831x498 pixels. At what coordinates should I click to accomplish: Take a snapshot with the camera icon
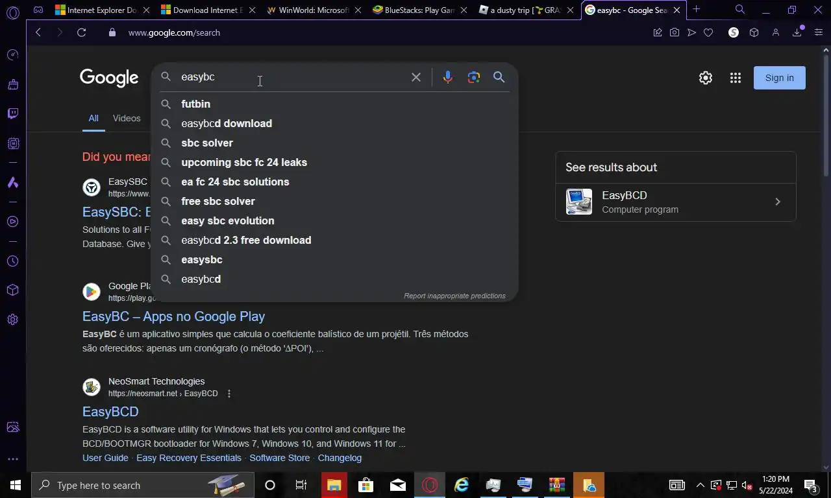click(x=675, y=32)
